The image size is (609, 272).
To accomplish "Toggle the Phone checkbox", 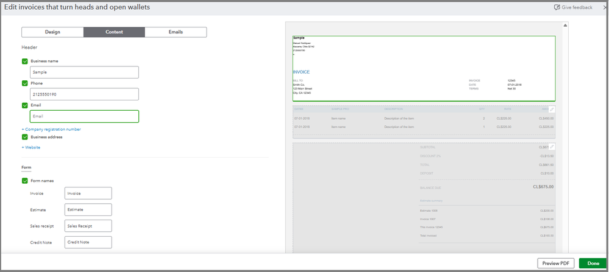I will [25, 83].
